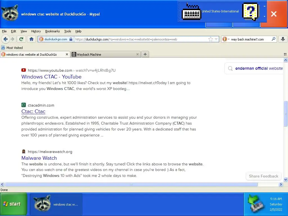The height and width of the screenshot is (216, 288).
Task: Click the 5:16 AM taskbar clock
Action: 276,199
